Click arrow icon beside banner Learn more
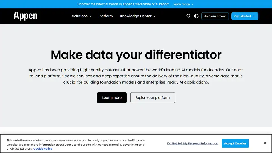The image size is (272, 153). (x=192, y=4)
